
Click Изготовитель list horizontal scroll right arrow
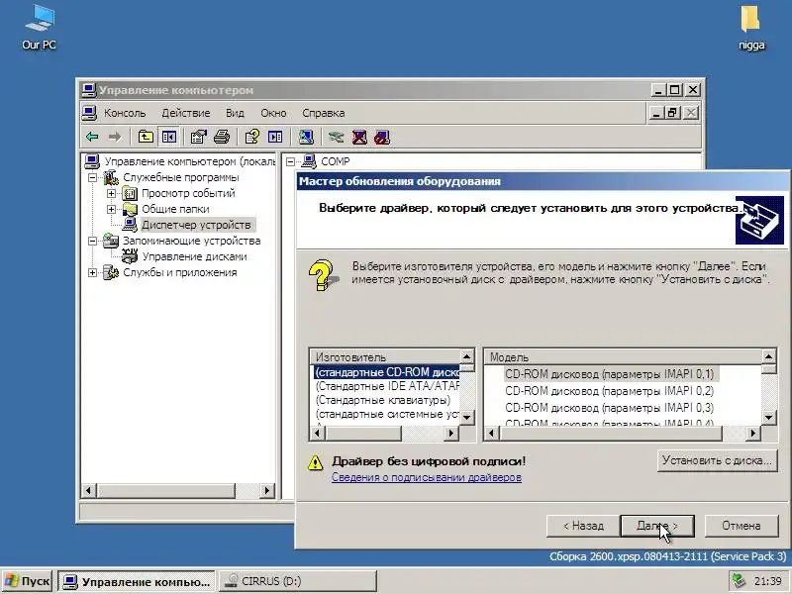click(451, 433)
